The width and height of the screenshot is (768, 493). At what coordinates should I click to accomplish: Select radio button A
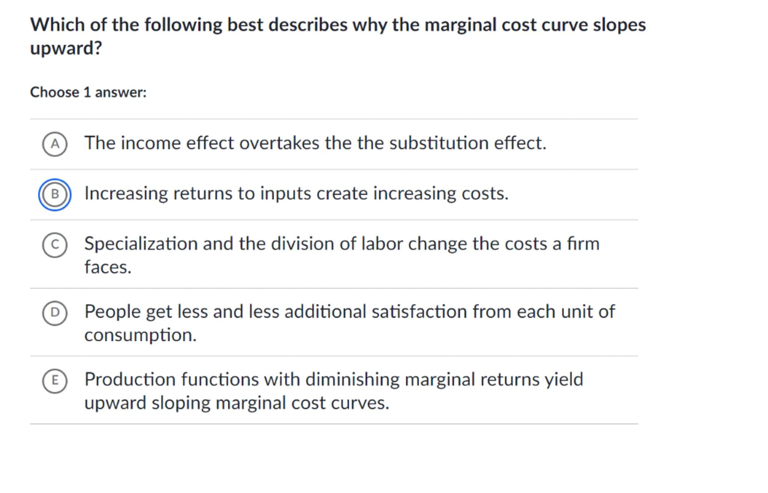click(x=55, y=144)
